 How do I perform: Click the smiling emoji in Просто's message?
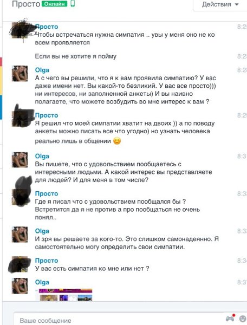[117, 141]
